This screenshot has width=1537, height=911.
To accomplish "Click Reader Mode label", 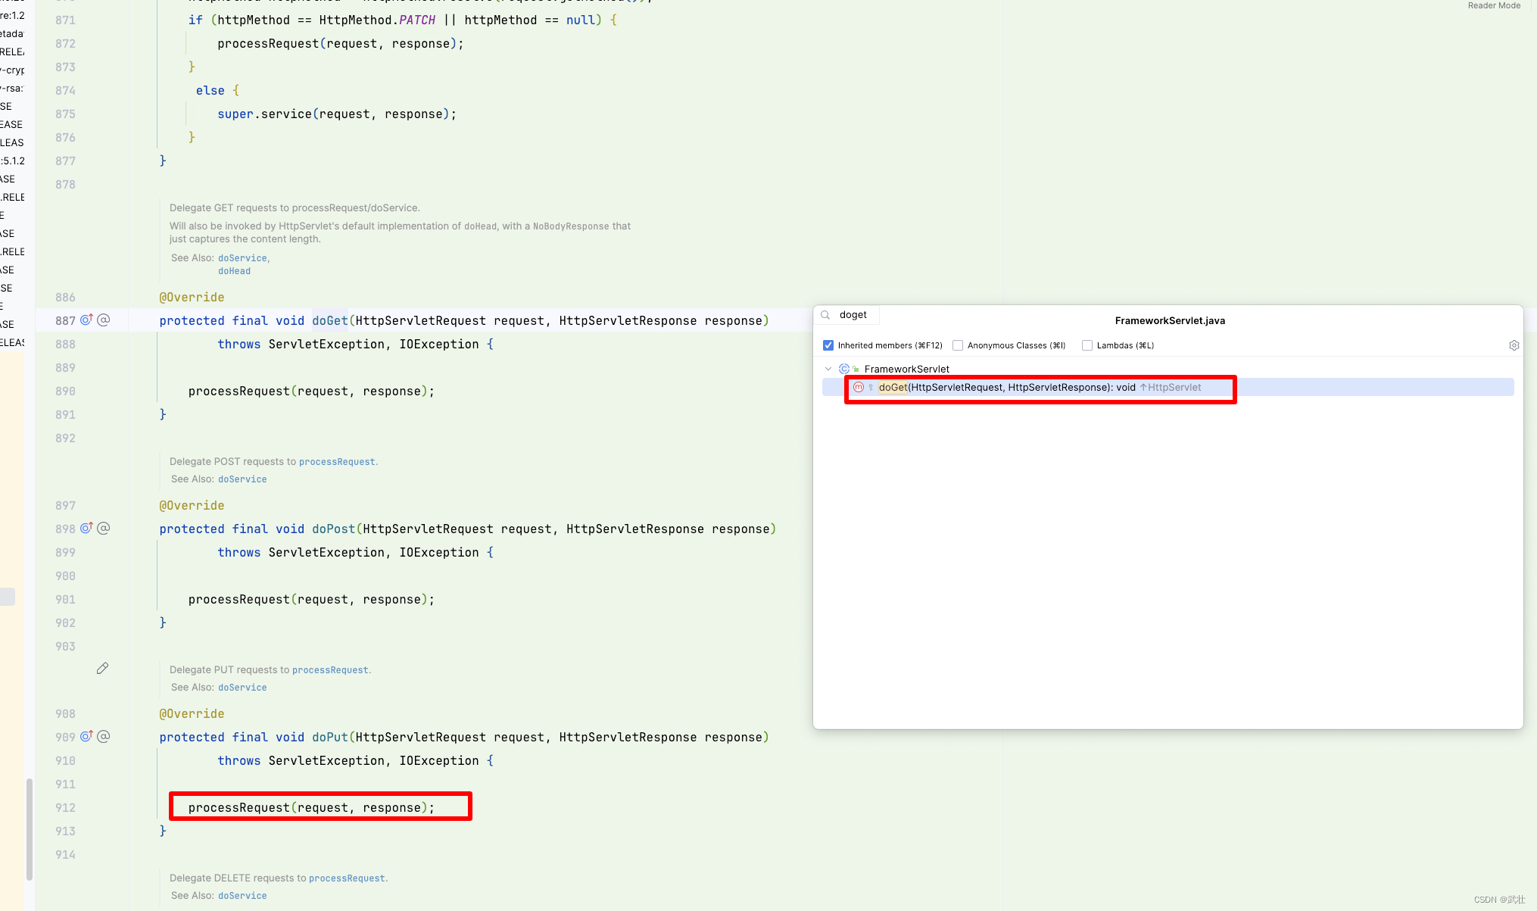I will 1494,5.
